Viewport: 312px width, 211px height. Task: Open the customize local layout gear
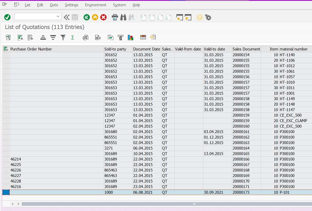(x=208, y=17)
